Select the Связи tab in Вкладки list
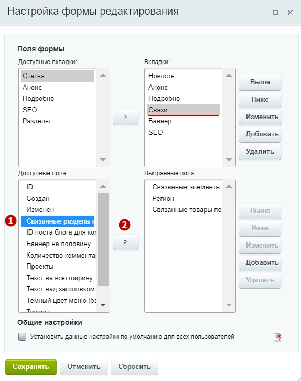 click(x=183, y=110)
